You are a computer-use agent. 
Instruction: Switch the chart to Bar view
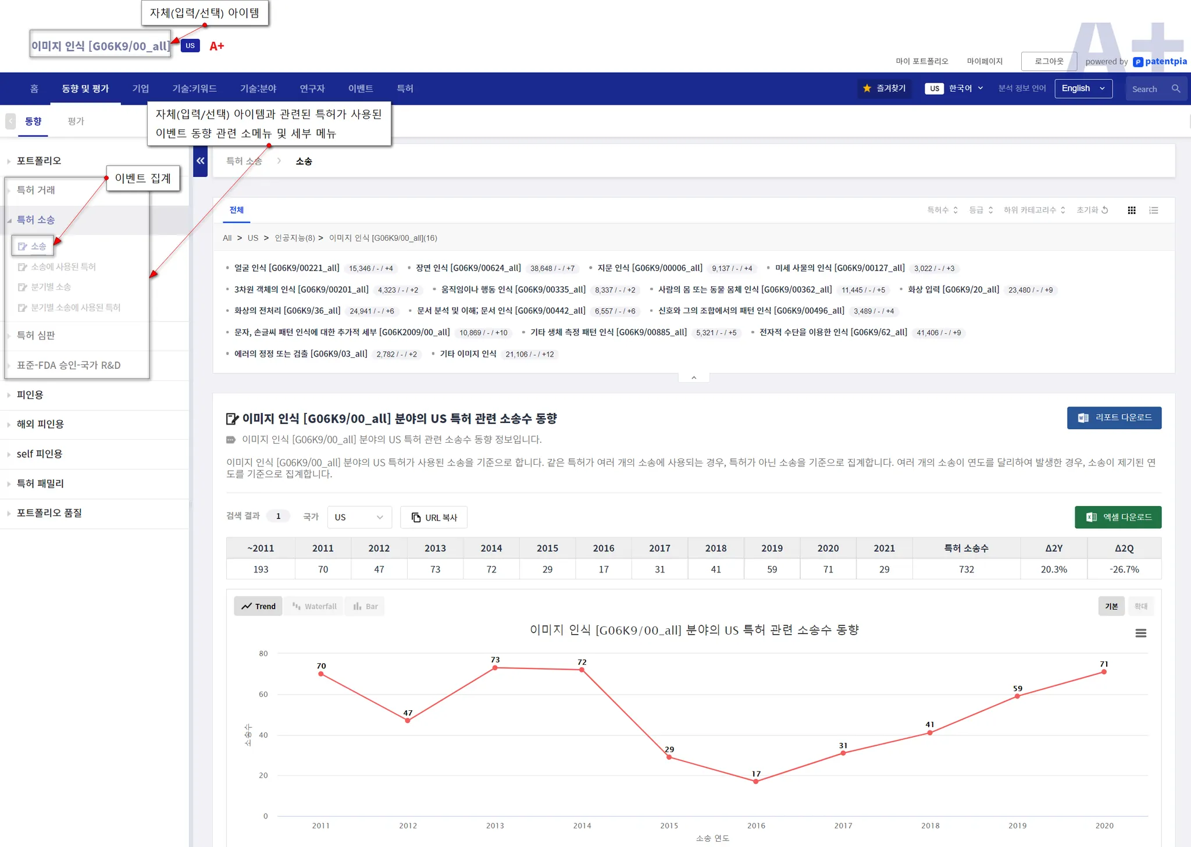pos(365,606)
